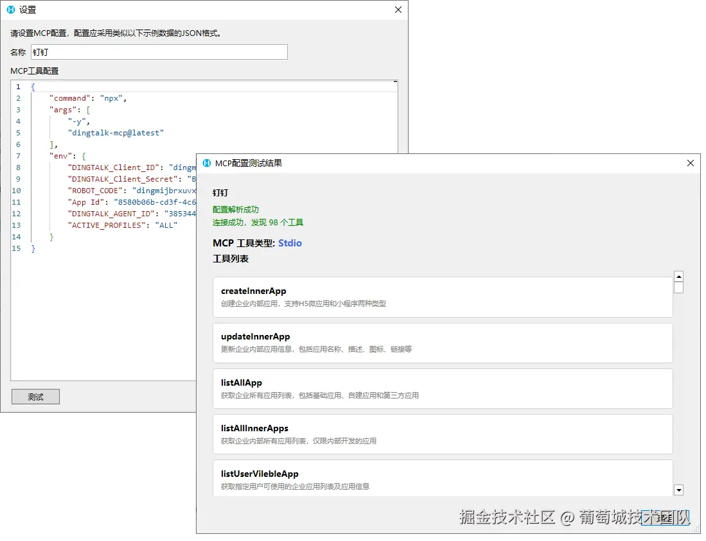Image resolution: width=706 pixels, height=541 pixels.
Task: Click the listAllApp description text
Action: pos(320,395)
